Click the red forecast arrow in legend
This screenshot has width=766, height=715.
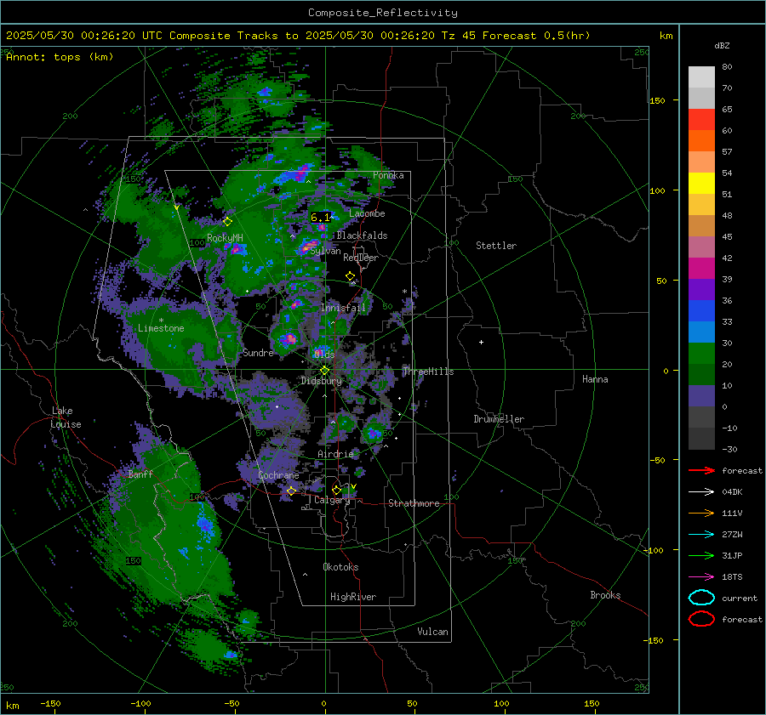coord(701,470)
